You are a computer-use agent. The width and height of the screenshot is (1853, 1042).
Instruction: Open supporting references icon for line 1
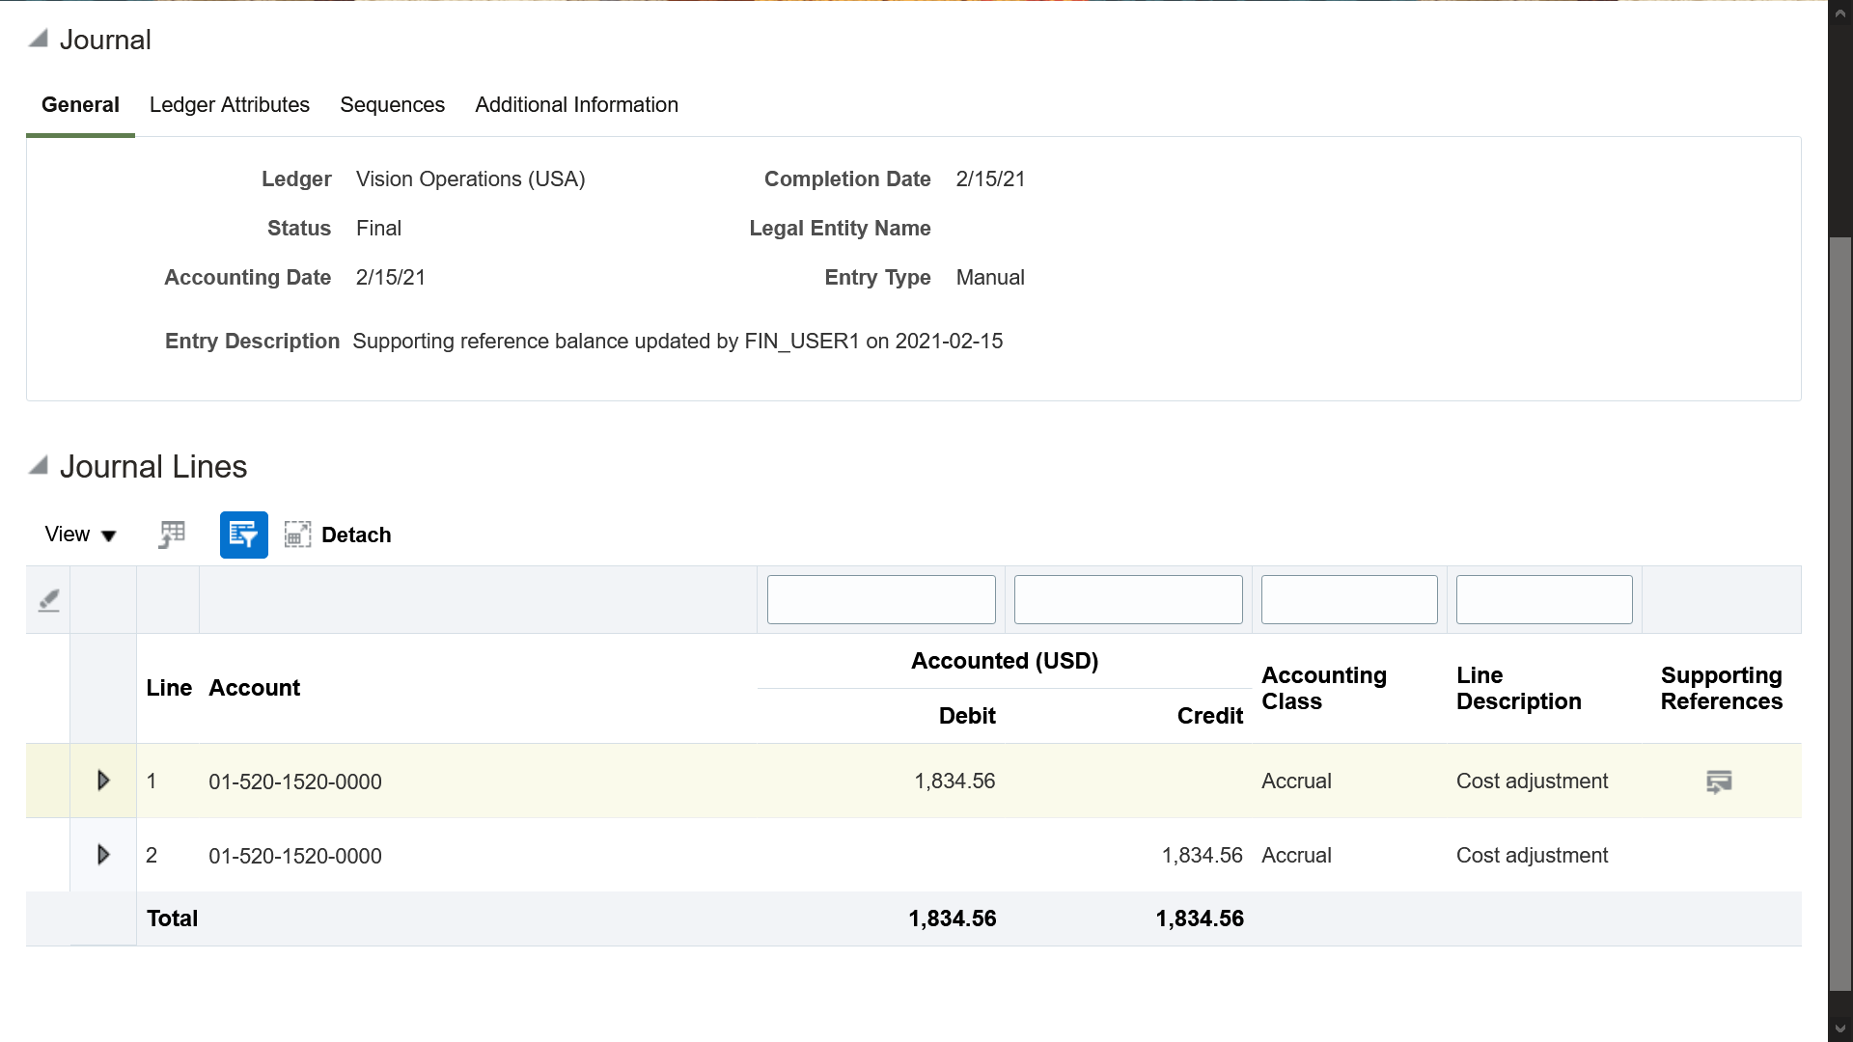[x=1719, y=781]
